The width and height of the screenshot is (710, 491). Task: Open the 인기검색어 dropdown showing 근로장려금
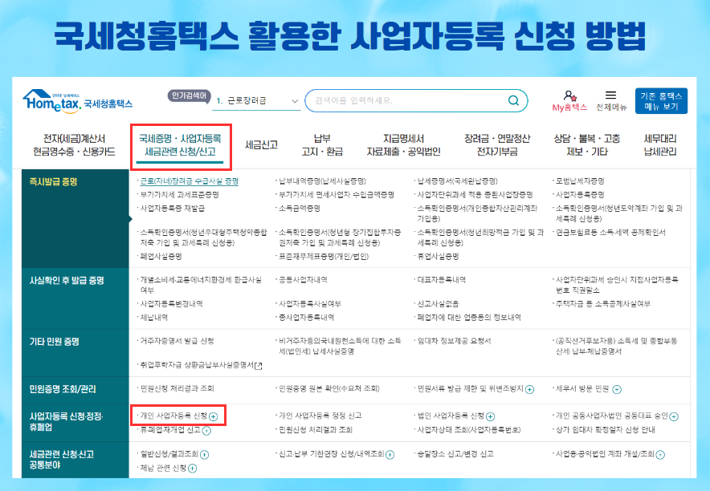tap(258, 100)
